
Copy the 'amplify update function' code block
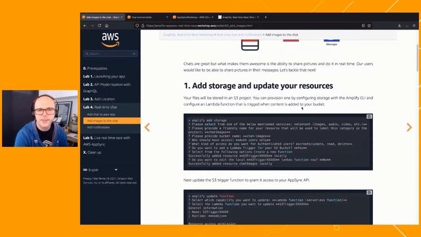(x=369, y=192)
